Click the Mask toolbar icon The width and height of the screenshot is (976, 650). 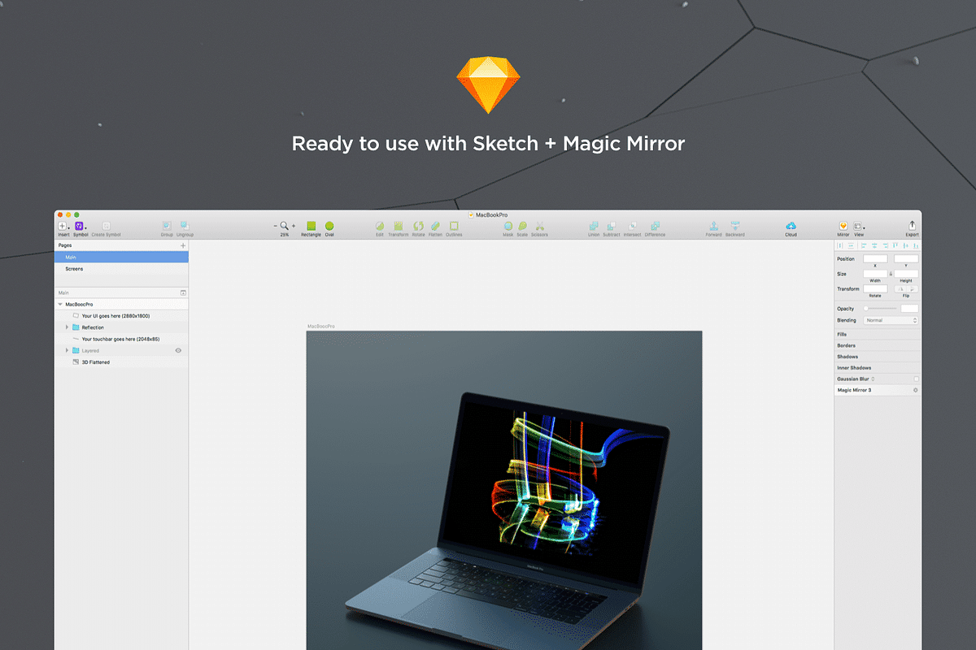click(x=508, y=226)
